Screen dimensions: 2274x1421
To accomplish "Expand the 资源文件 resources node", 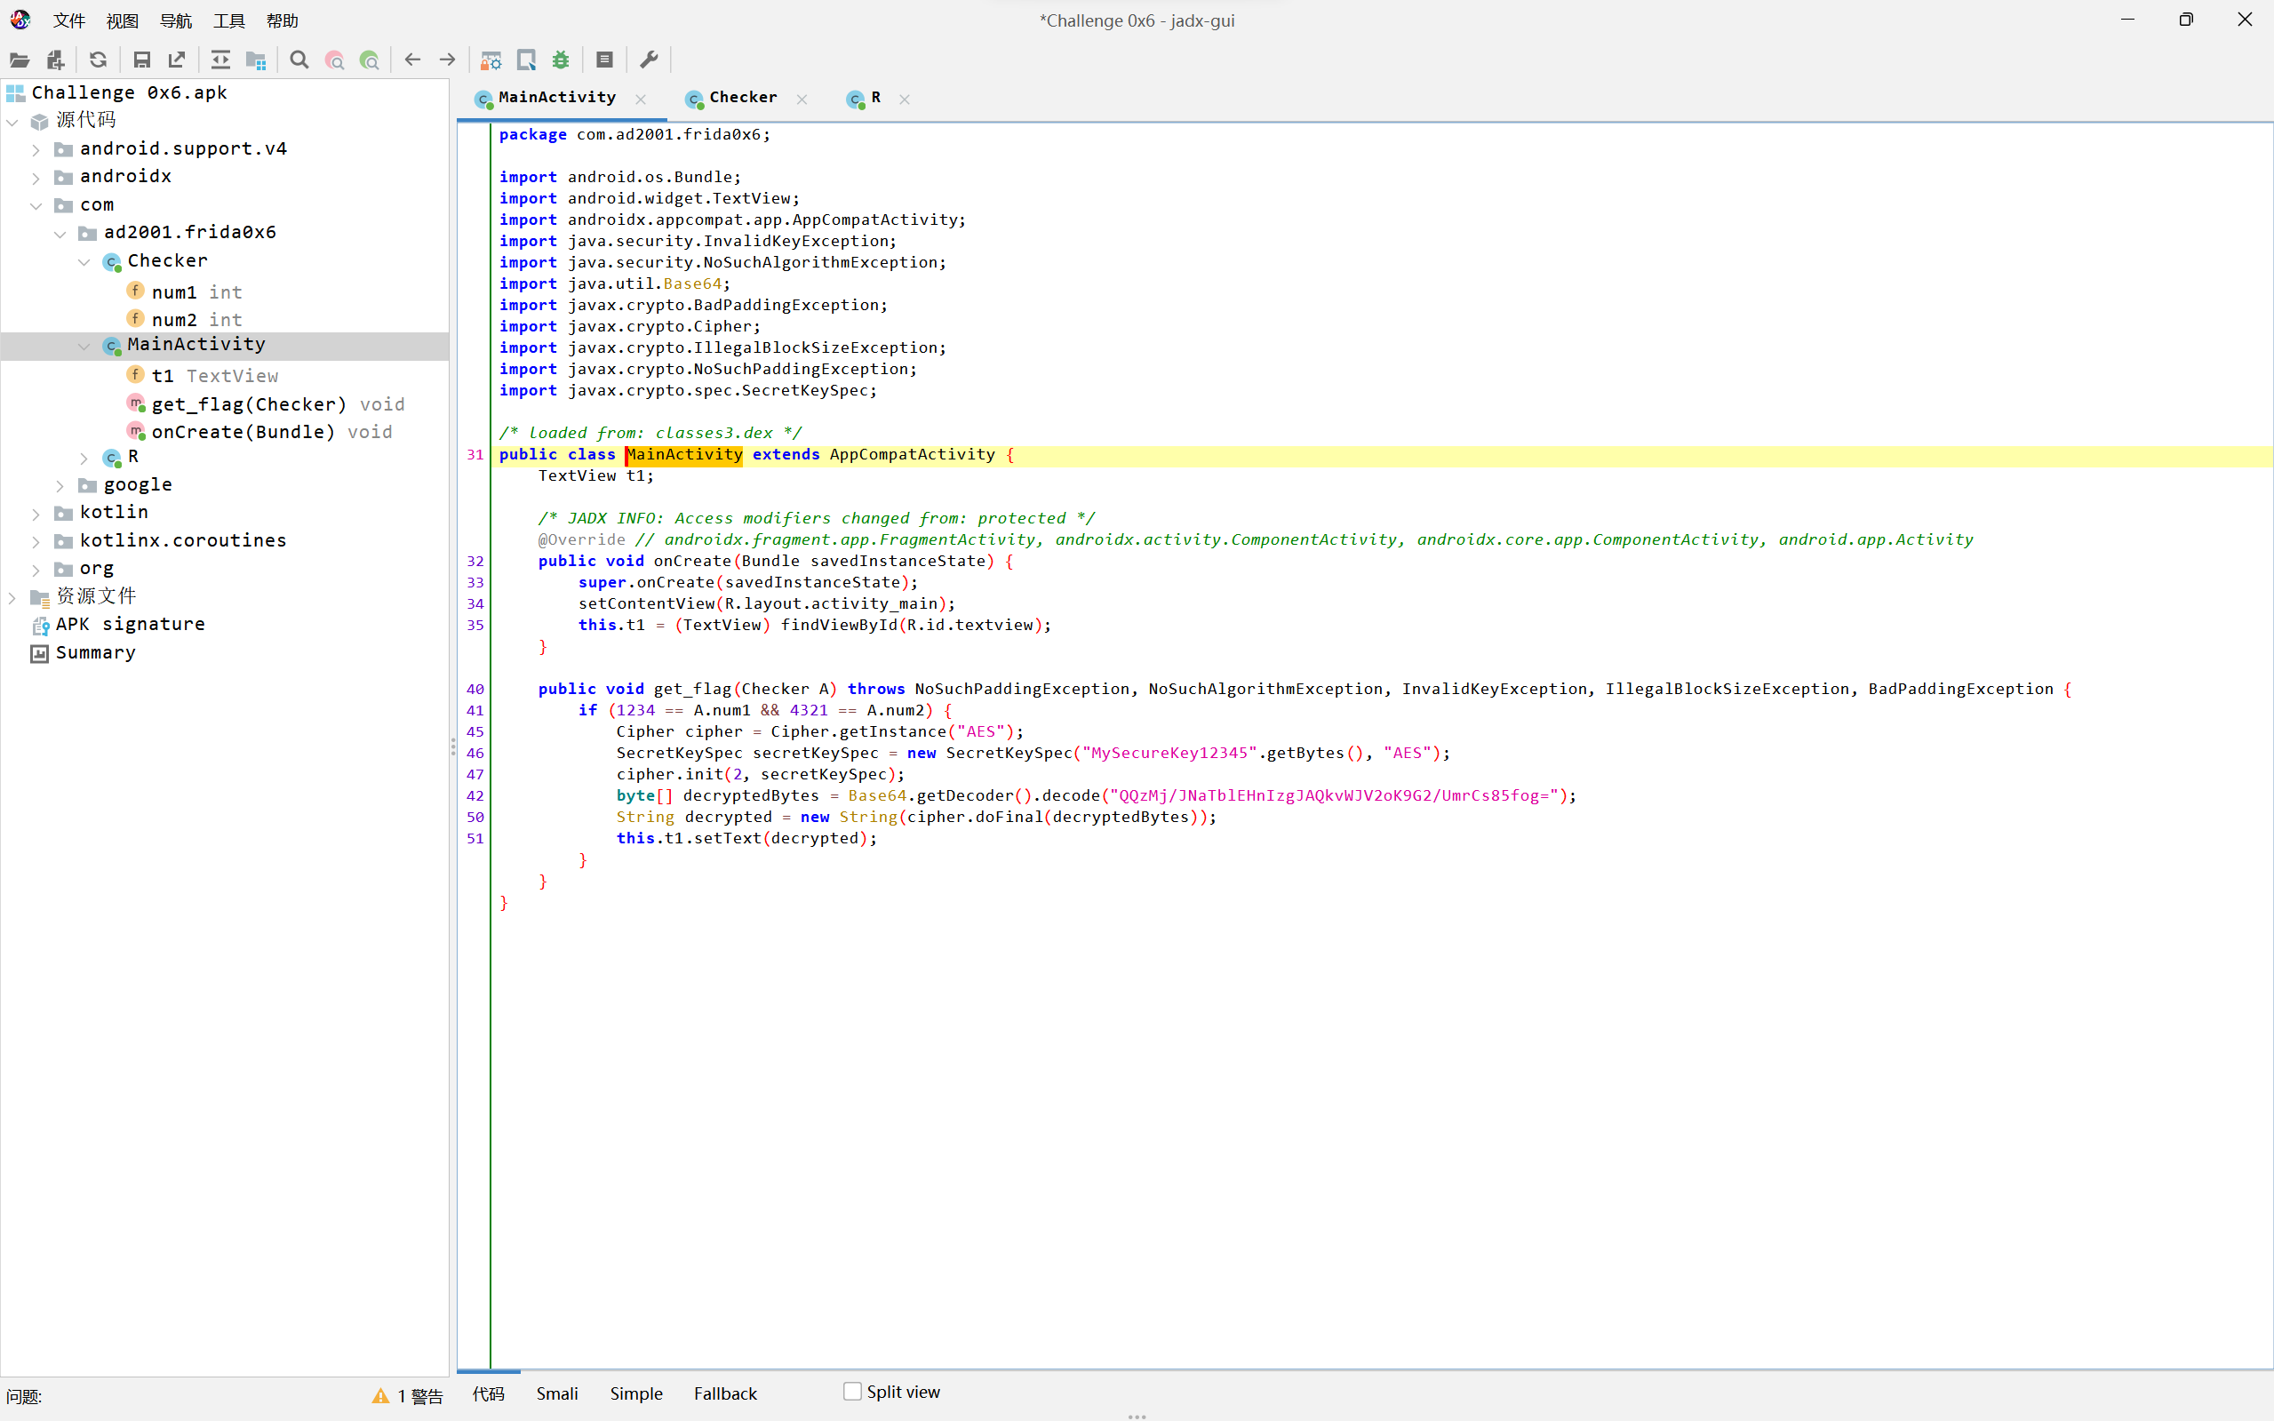I will 12,597.
